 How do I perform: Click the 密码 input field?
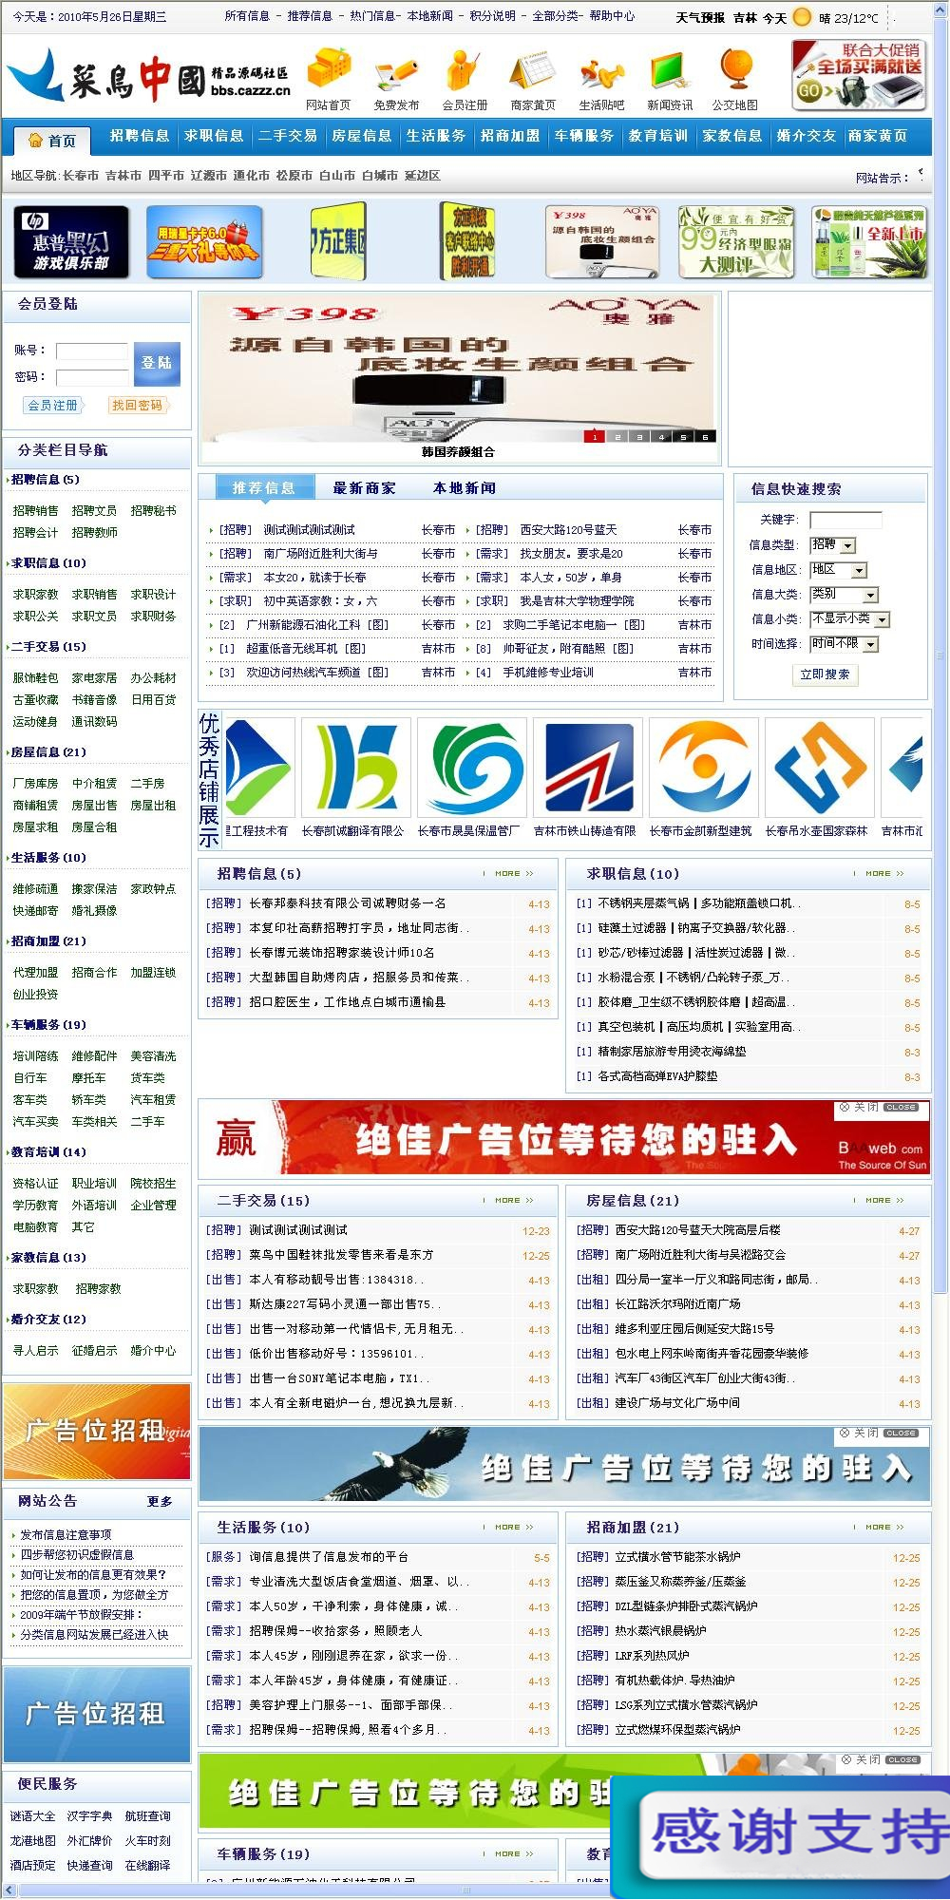pyautogui.click(x=91, y=377)
